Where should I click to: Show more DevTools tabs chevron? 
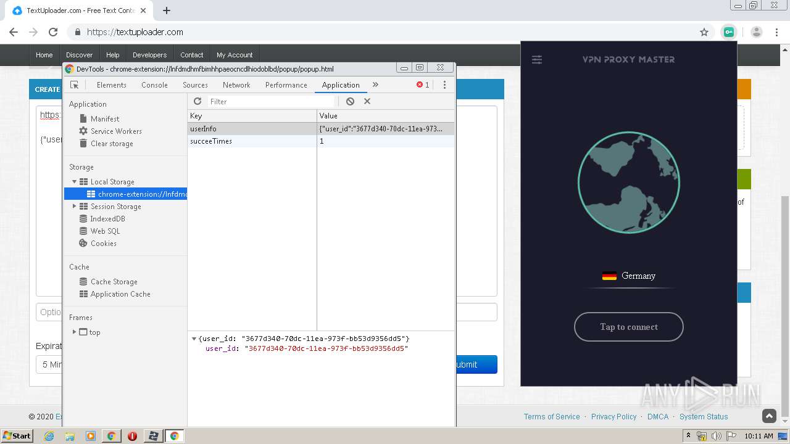coord(375,85)
